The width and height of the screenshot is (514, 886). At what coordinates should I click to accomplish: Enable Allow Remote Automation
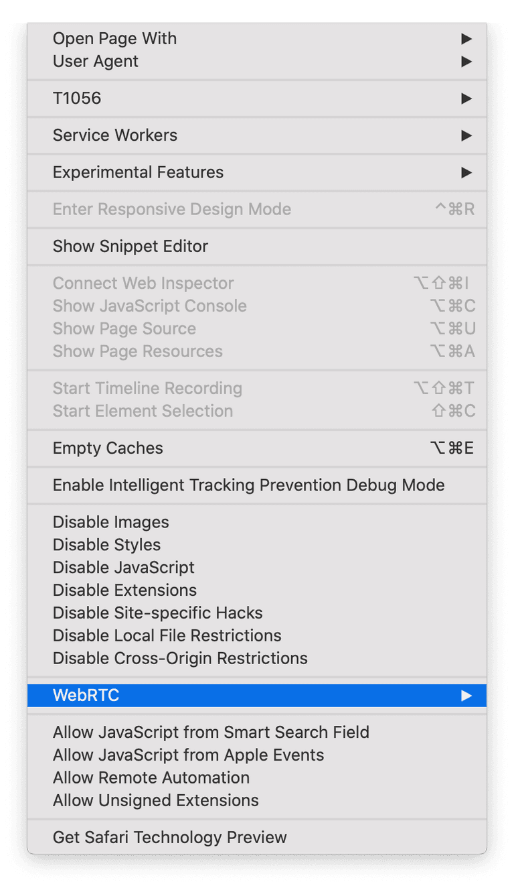[151, 777]
